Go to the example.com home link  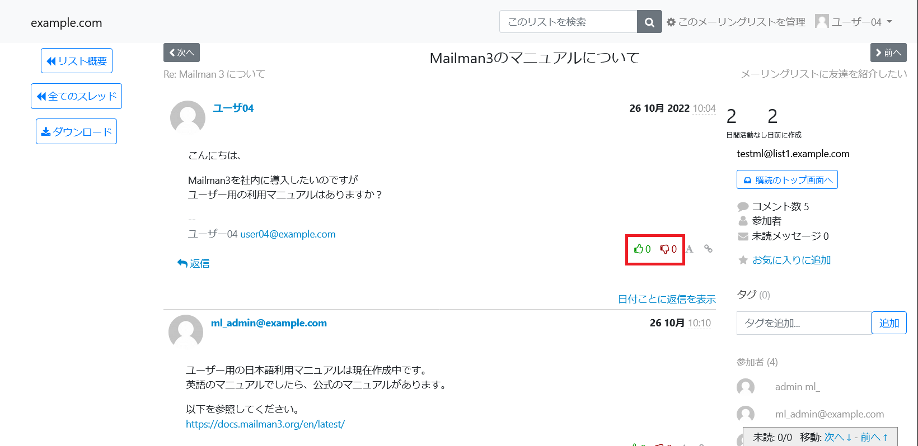pos(67,23)
